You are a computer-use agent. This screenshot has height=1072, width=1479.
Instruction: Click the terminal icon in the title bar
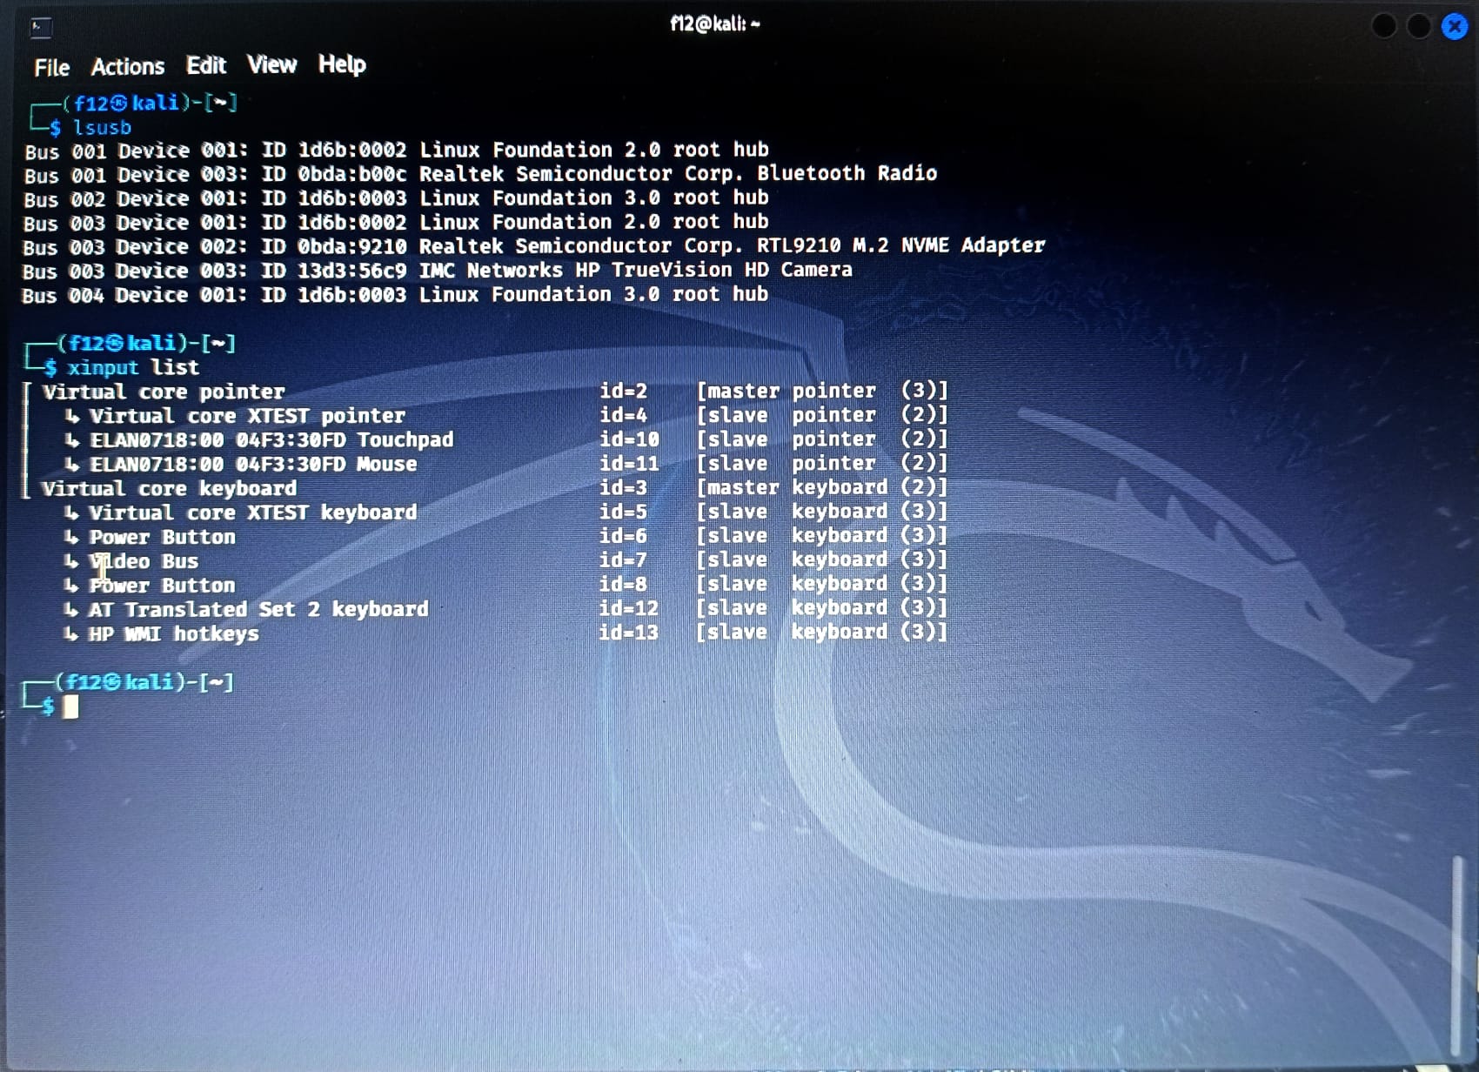pyautogui.click(x=41, y=27)
